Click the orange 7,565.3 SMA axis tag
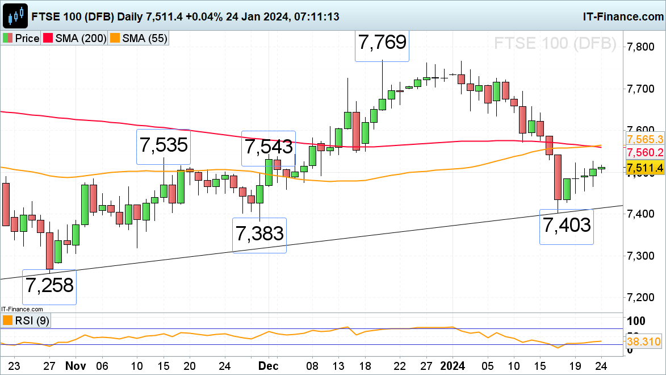This screenshot has width=666, height=375. point(644,139)
